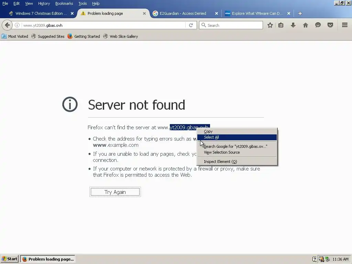Image resolution: width=352 pixels, height=264 pixels.
Task: Click the www.example.com text
Action: tap(115, 145)
